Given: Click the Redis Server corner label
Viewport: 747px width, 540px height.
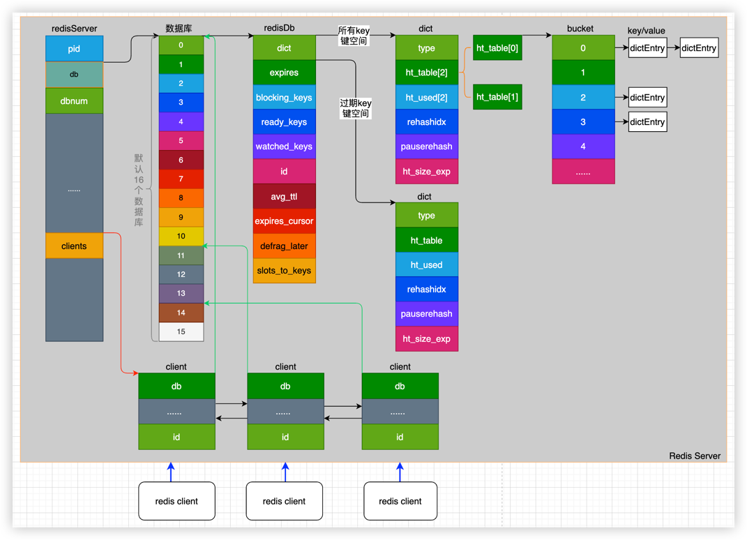Looking at the screenshot, I should 695,456.
